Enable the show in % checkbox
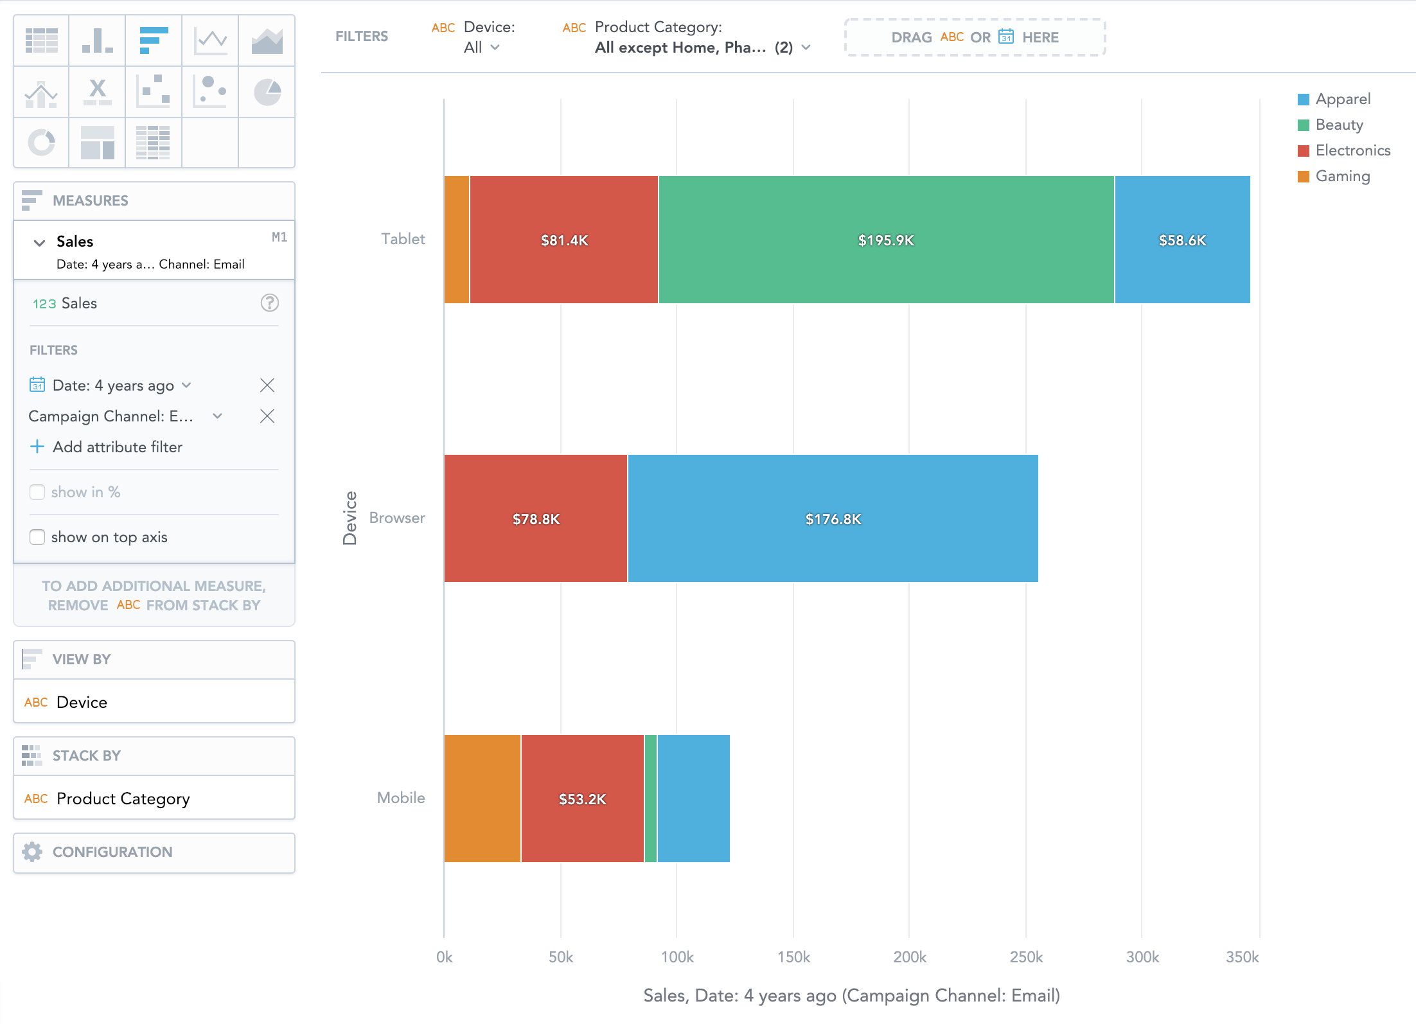The height and width of the screenshot is (1024, 1416). 37,492
